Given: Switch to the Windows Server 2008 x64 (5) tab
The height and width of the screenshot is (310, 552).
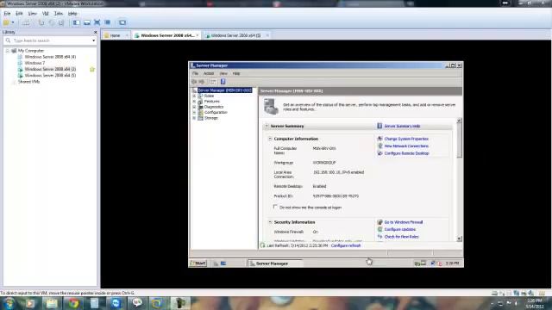Looking at the screenshot, I should coord(235,35).
